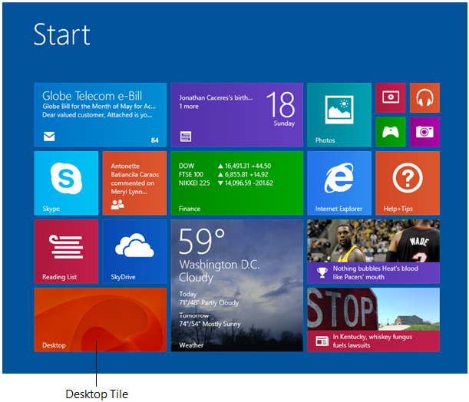Click the Tomorrow Mostly Sunny forecast
Screen dimensions: 469x402
(x=210, y=320)
